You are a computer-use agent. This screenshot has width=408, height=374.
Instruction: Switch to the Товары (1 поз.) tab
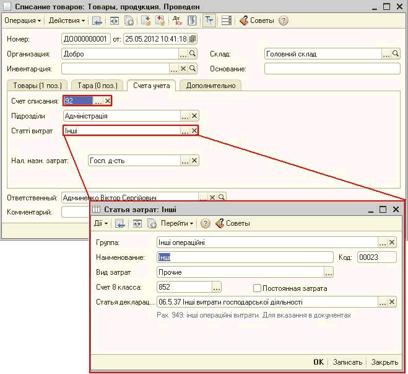(36, 86)
